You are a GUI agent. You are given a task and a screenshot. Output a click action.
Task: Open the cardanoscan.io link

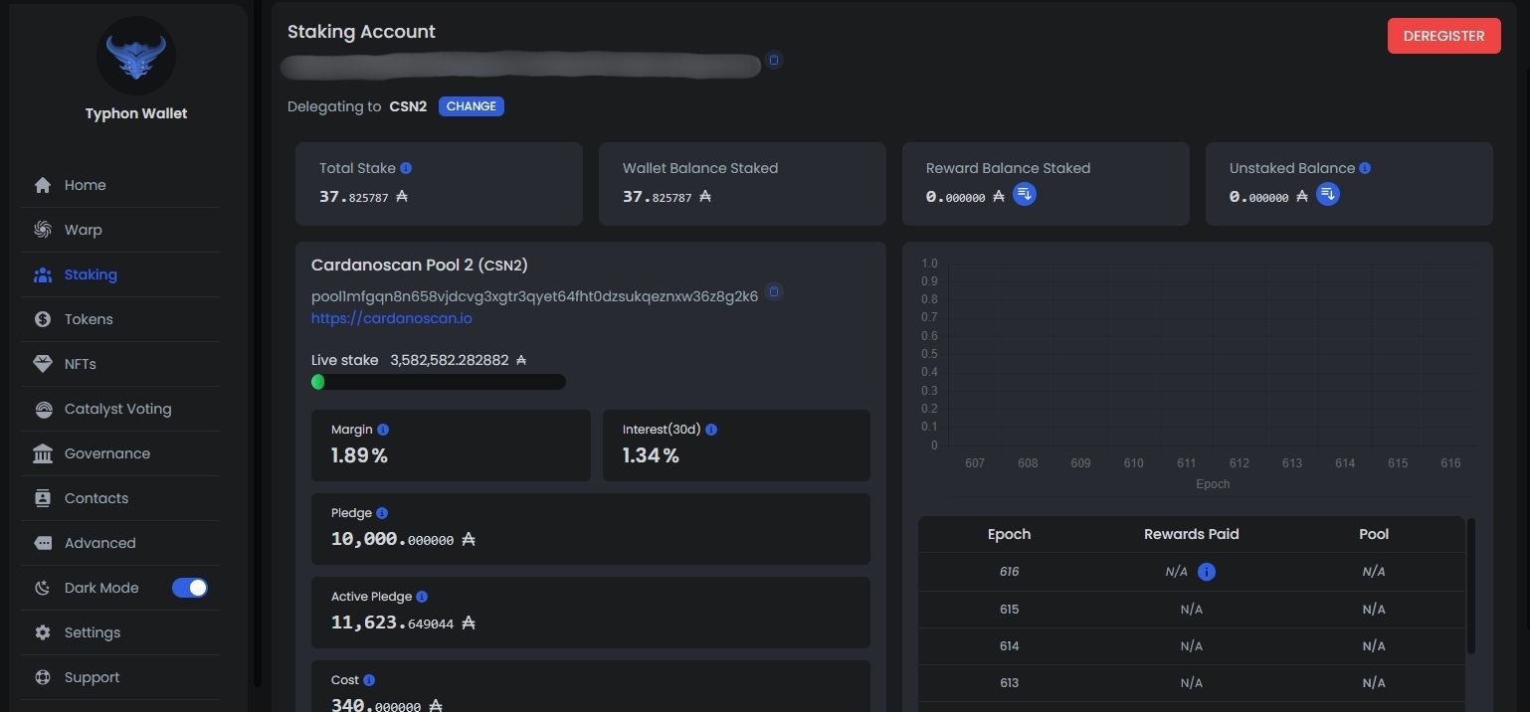(391, 318)
